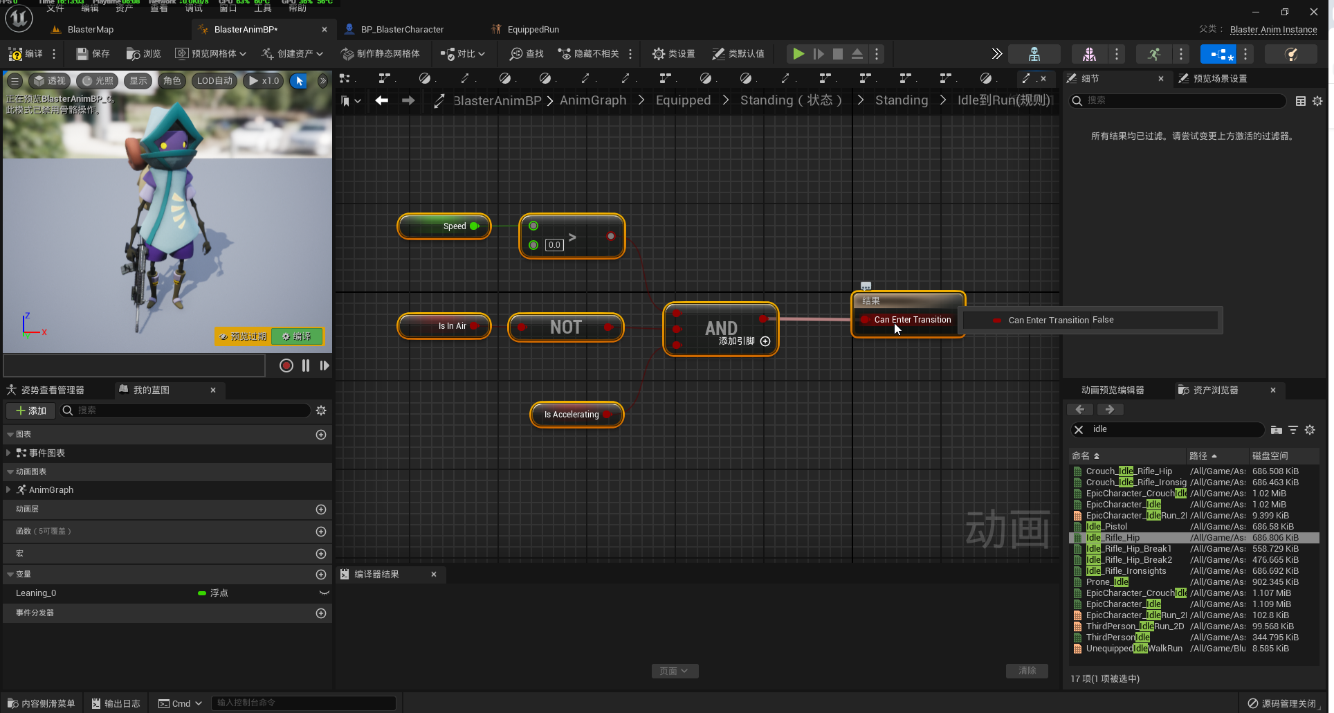Expand the 事件图表 tree item
Image resolution: width=1334 pixels, height=713 pixels.
8,453
